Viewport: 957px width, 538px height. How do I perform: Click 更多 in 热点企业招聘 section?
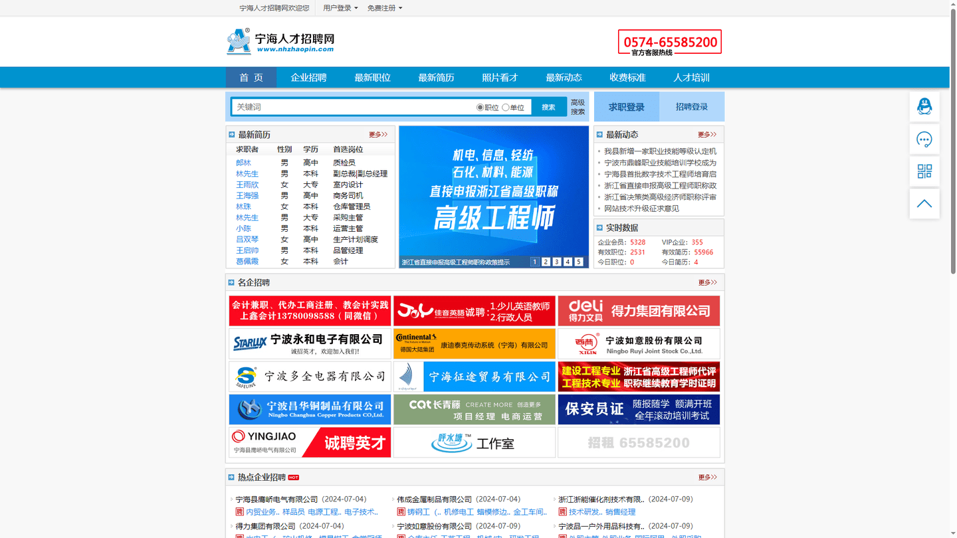pyautogui.click(x=707, y=477)
